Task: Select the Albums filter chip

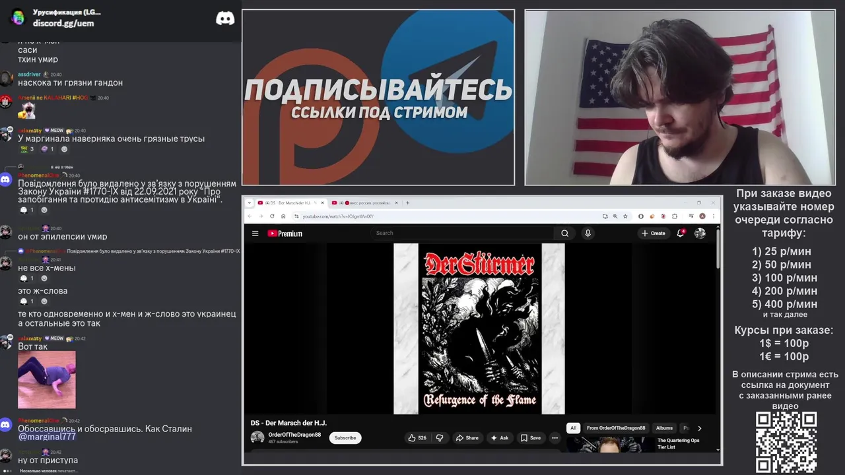Action: (x=664, y=428)
